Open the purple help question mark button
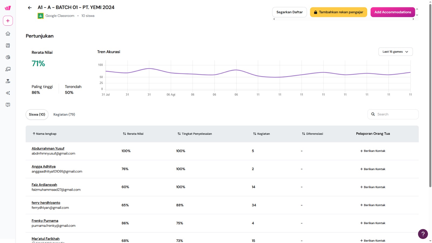The height and width of the screenshot is (243, 432). pos(423,234)
